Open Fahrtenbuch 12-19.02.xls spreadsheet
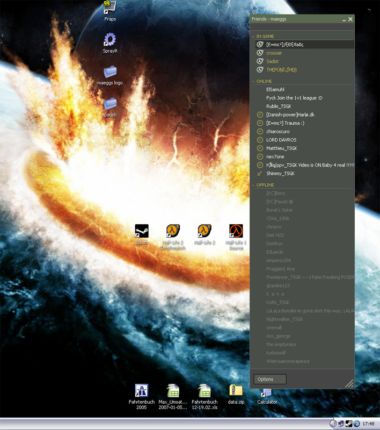Viewport: 380px width, 430px height. [204, 391]
